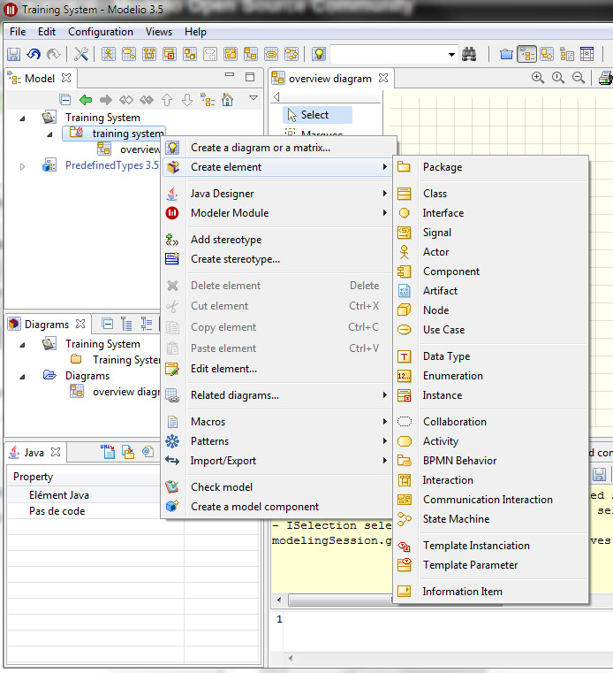
Task: Select Communication Interaction from the submenu
Action: 491,499
